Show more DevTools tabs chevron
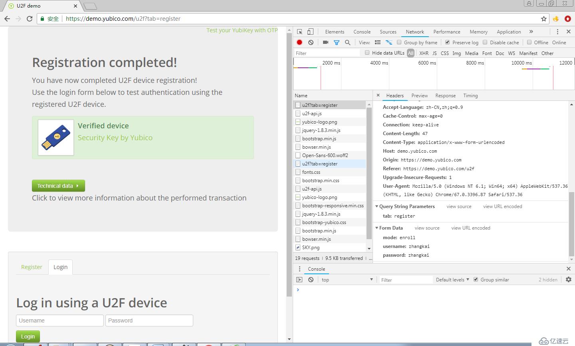The width and height of the screenshot is (575, 346). tap(531, 31)
